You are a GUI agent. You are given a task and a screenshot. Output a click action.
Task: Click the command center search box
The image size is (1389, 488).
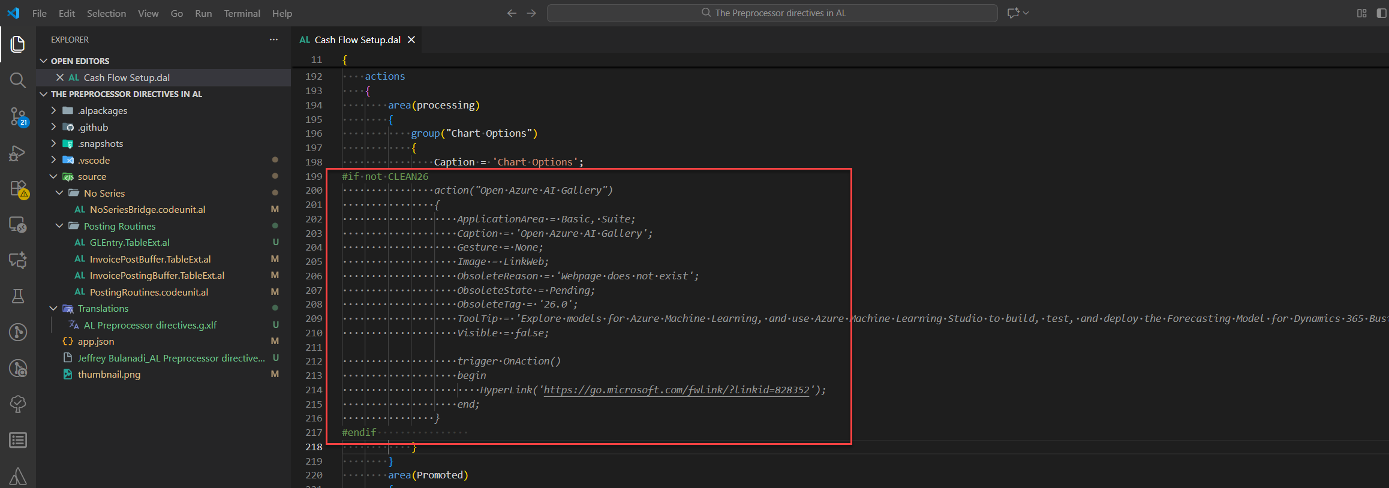pos(772,13)
